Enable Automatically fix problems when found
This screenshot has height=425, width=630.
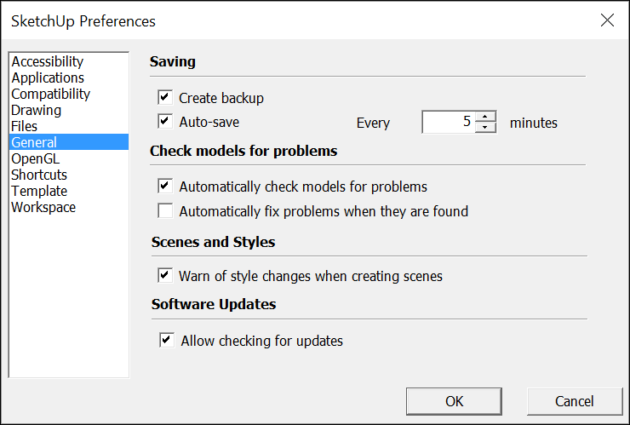165,210
